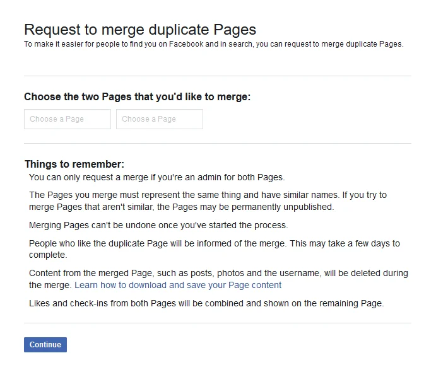Select the similar names requirement paragraph
Viewport: 448px width, 370px height.
[x=208, y=200]
